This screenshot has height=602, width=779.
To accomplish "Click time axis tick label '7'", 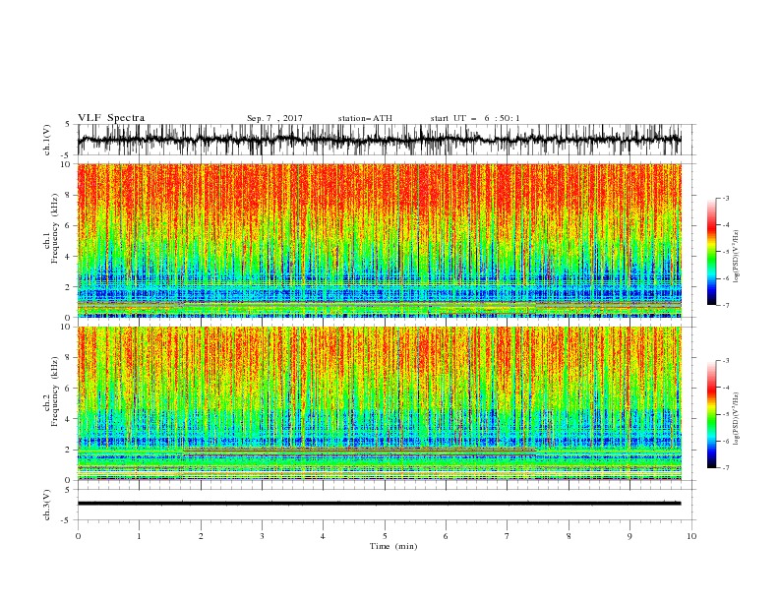I will (508, 536).
